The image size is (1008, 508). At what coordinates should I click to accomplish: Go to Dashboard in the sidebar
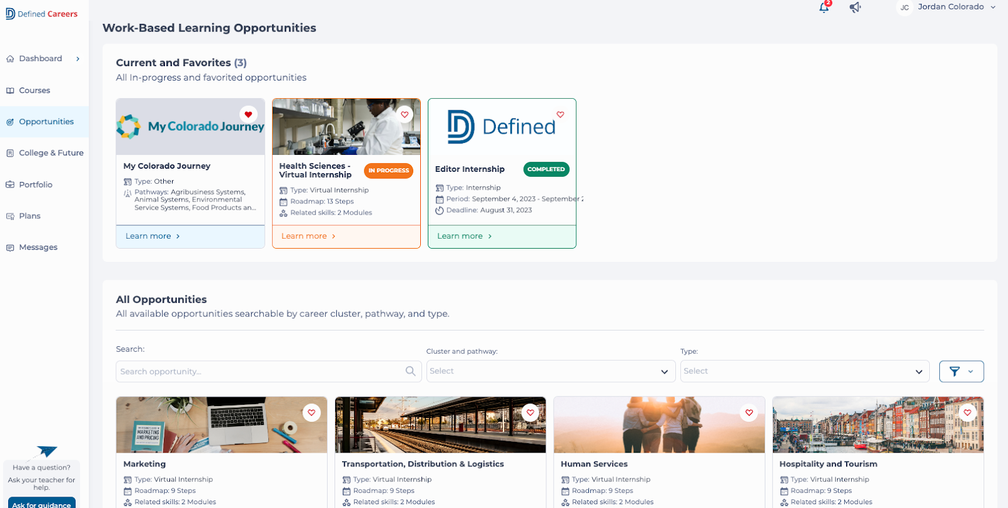40,59
